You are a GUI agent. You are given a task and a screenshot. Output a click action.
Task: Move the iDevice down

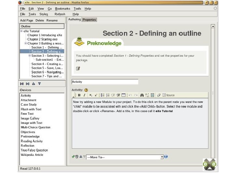point(84,156)
